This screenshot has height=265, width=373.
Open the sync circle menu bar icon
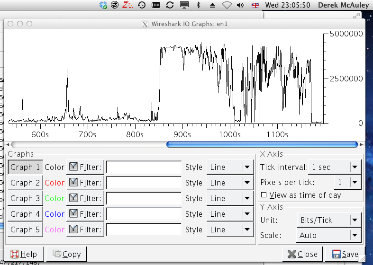pyautogui.click(x=115, y=5)
